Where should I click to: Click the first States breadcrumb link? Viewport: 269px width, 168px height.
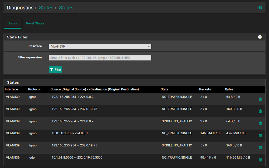(46, 8)
